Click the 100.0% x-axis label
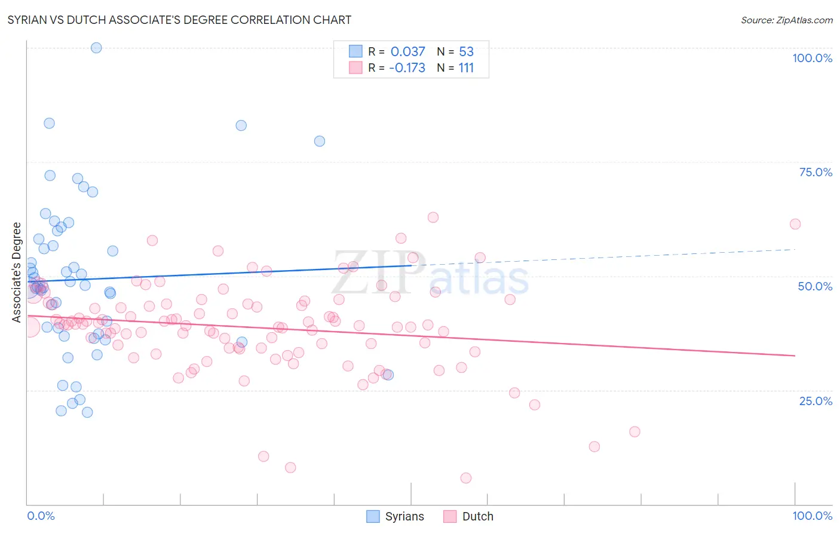 pos(813,516)
